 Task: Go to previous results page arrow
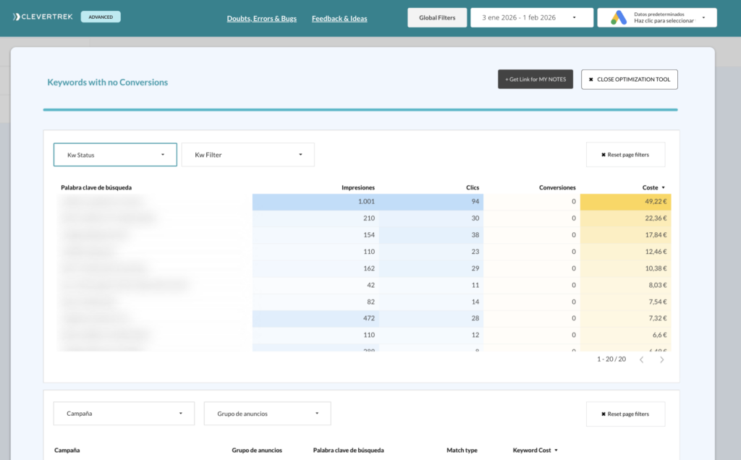[x=641, y=359]
